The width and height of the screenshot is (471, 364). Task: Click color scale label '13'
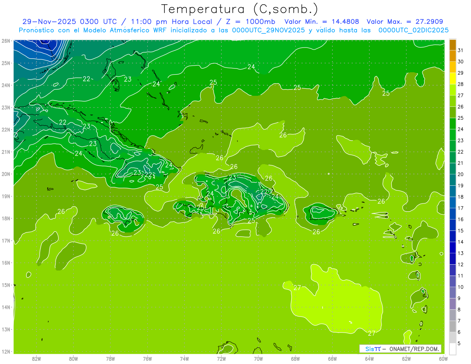[x=460, y=253]
